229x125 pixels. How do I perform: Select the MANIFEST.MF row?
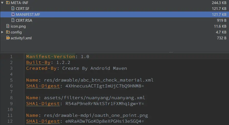pyautogui.click(x=114, y=15)
